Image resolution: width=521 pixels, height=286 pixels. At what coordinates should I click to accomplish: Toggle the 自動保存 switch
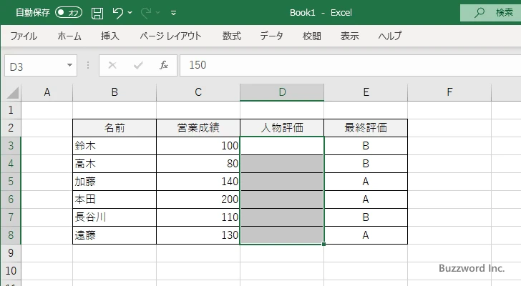coord(69,13)
